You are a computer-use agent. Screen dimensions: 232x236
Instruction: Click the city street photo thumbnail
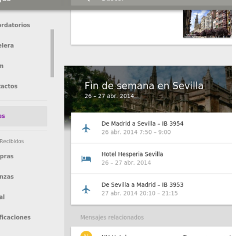click(208, 24)
